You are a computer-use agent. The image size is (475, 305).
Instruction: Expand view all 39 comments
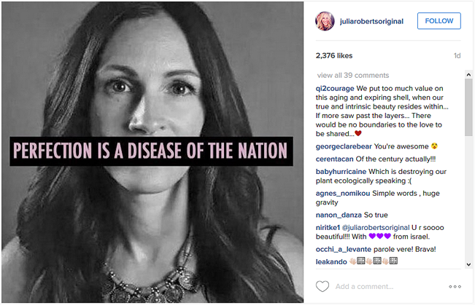pyautogui.click(x=353, y=75)
